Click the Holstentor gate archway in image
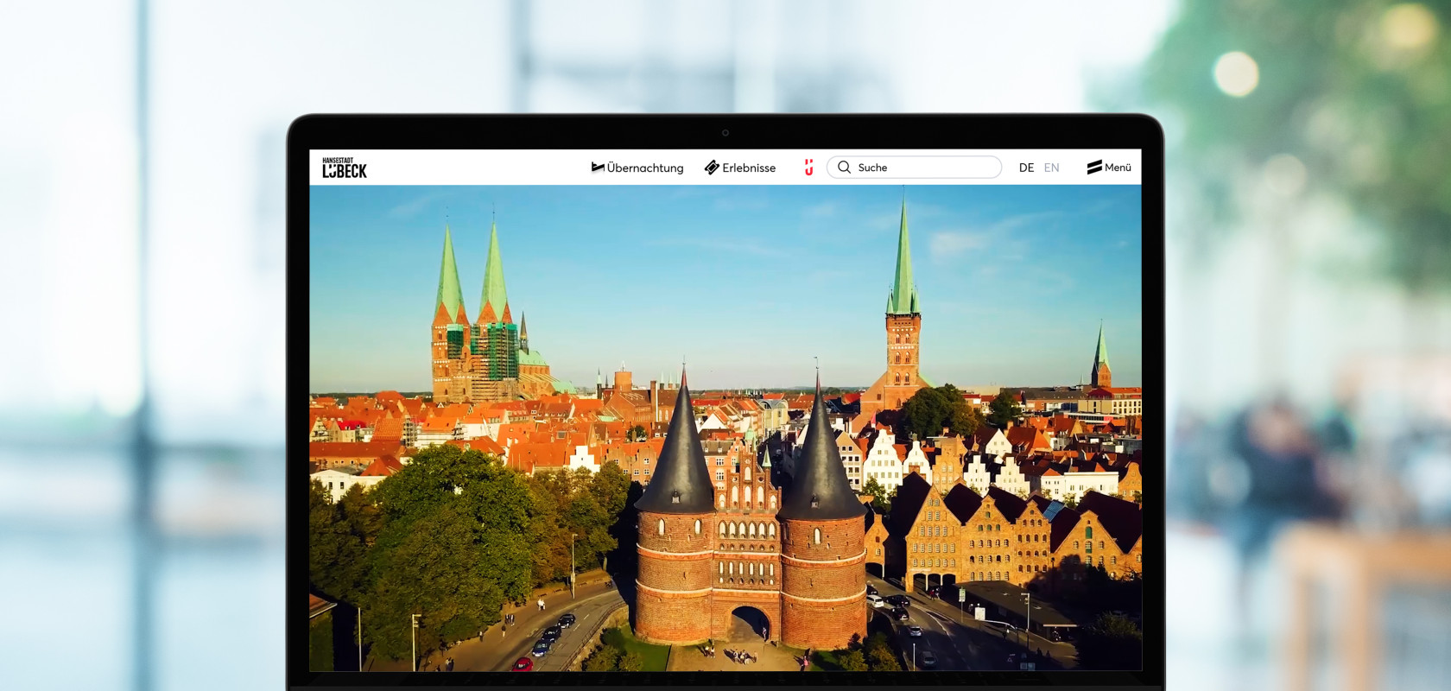 pyautogui.click(x=748, y=622)
